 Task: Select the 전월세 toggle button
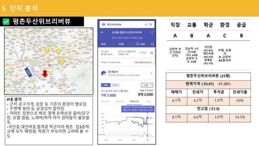pyautogui.click(x=115, y=85)
